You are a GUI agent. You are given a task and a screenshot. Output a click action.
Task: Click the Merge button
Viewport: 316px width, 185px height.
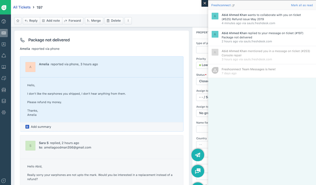(x=94, y=21)
